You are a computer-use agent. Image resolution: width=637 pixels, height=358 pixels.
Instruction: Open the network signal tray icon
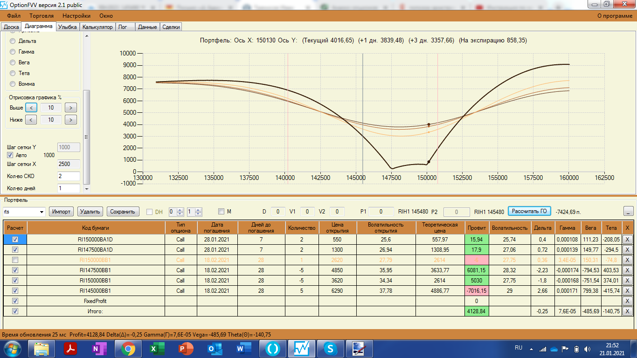[543, 349]
